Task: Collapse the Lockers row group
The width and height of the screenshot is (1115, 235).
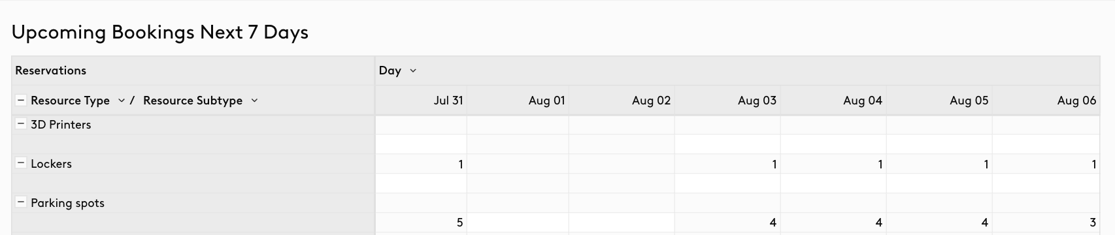Action: (21, 164)
